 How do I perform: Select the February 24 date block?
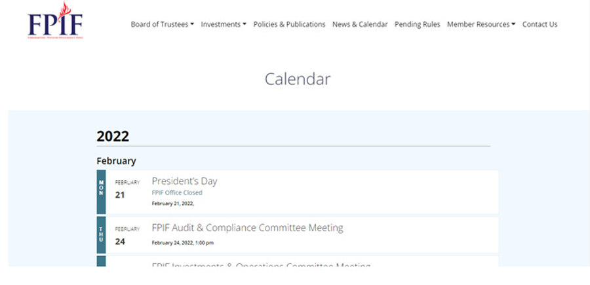(127, 236)
